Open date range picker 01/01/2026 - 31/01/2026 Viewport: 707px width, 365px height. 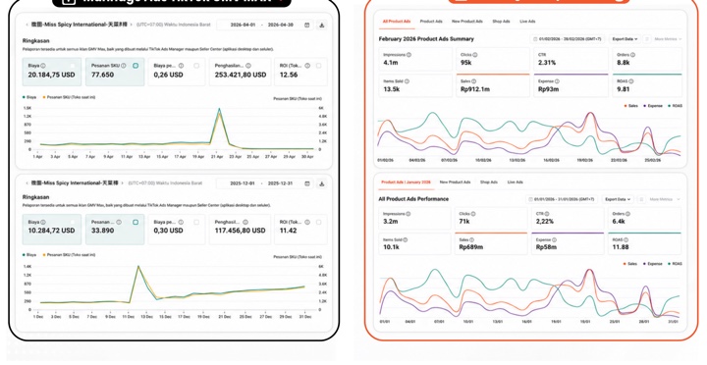point(562,199)
